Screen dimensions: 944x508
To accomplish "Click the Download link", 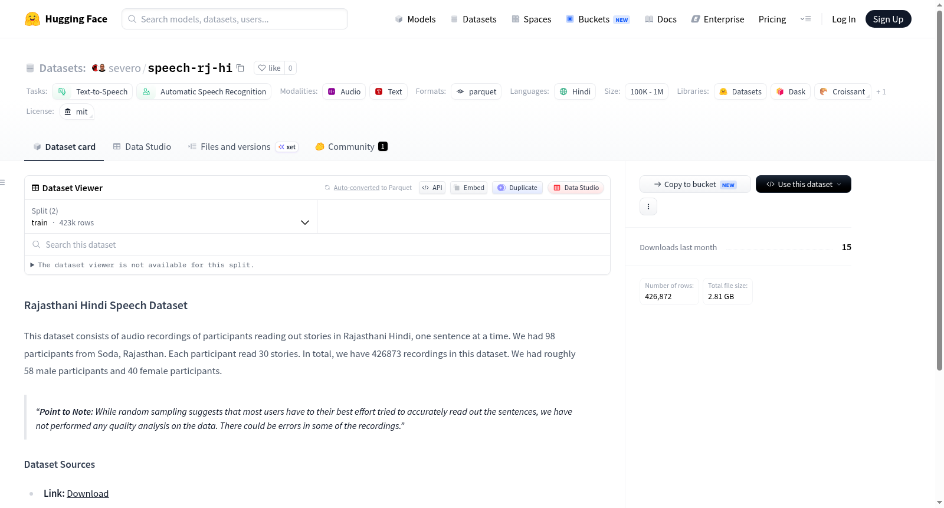I will [x=87, y=493].
